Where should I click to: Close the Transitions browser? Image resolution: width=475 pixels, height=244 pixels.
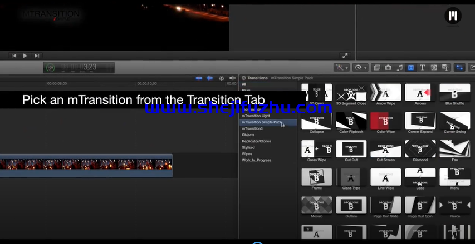click(243, 78)
